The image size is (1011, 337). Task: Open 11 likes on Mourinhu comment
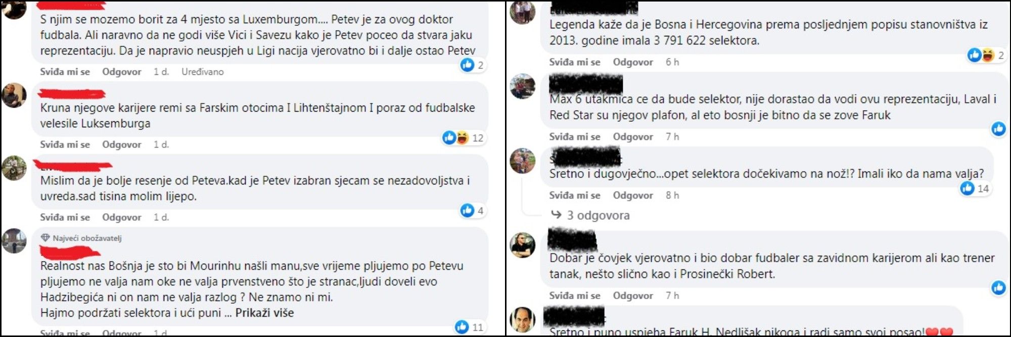coord(470,327)
